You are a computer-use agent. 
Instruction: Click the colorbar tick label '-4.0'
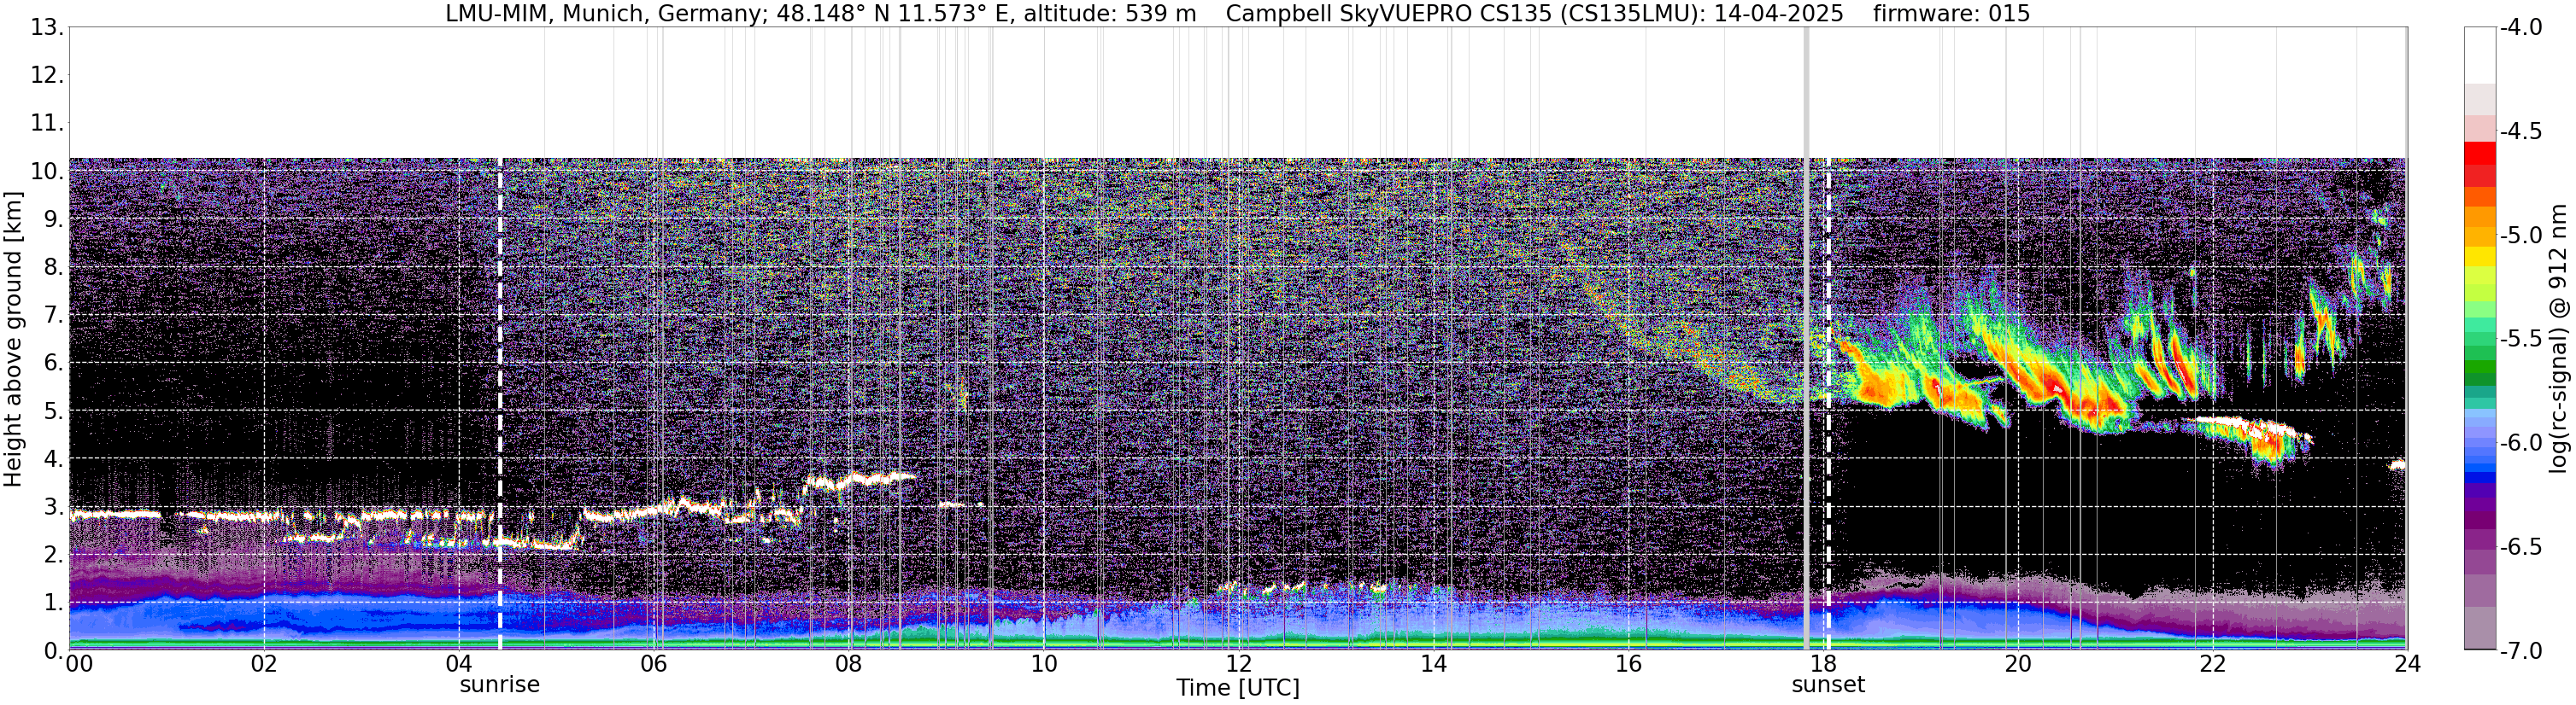pos(2521,28)
